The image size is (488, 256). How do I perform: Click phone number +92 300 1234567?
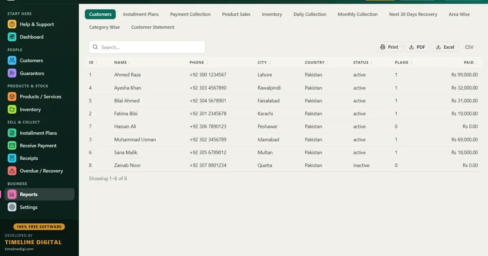coord(208,75)
